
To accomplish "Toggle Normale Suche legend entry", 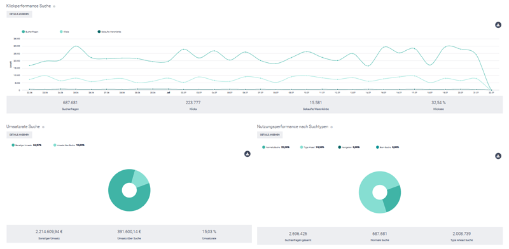I will coord(276,147).
